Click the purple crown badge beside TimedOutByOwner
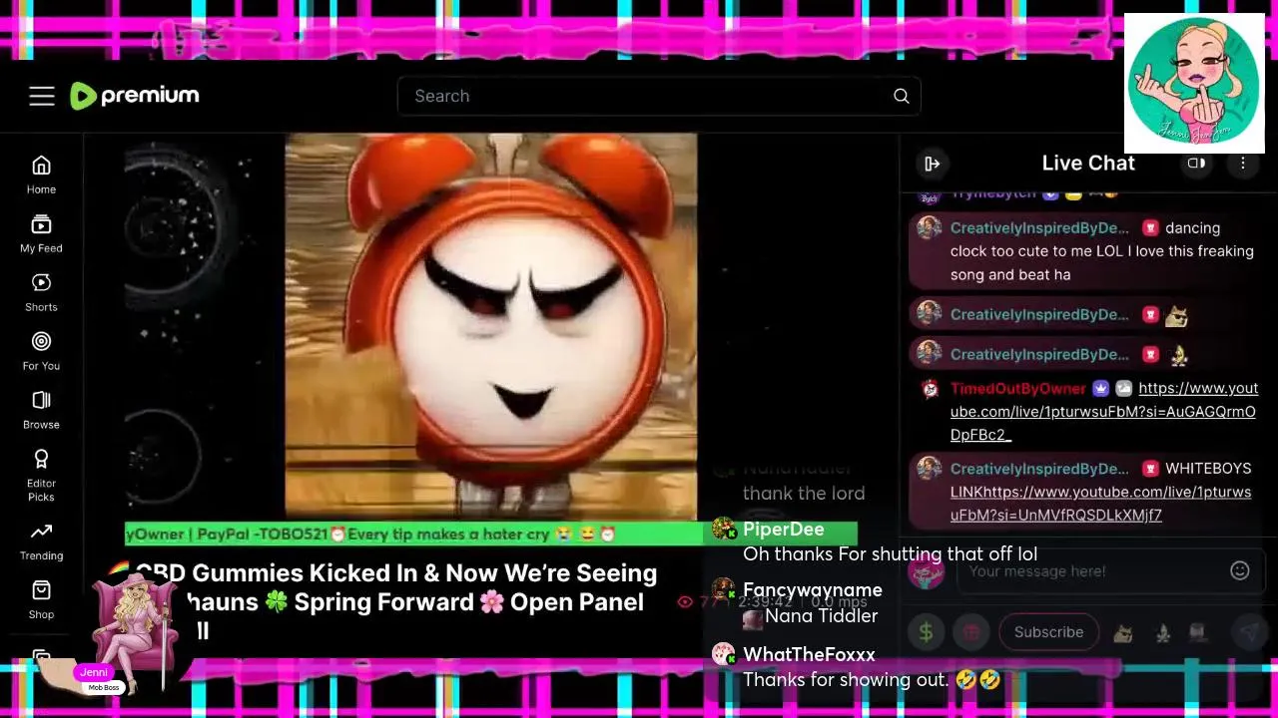The image size is (1278, 718). pos(1100,389)
